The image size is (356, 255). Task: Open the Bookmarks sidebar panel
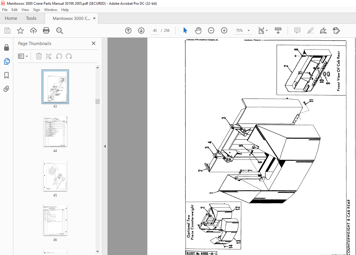(7, 75)
